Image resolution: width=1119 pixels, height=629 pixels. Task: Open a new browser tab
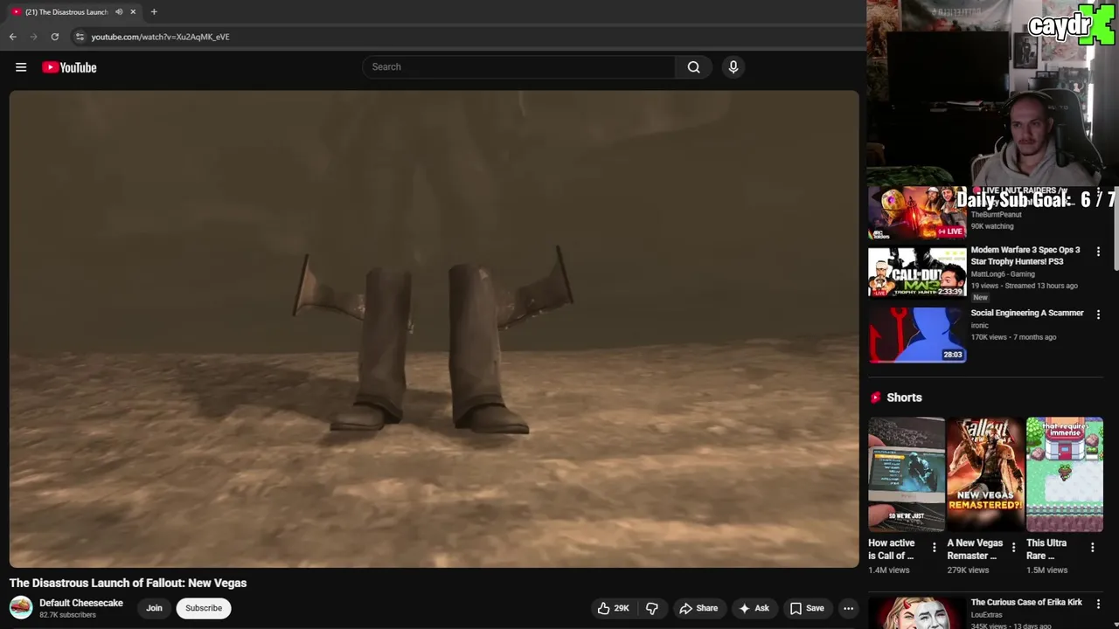click(x=154, y=11)
